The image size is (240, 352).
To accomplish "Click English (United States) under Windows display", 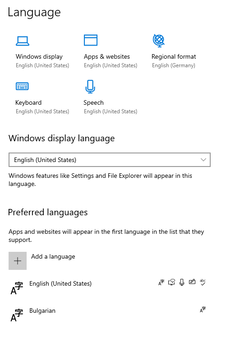I will pyautogui.click(x=42, y=65).
